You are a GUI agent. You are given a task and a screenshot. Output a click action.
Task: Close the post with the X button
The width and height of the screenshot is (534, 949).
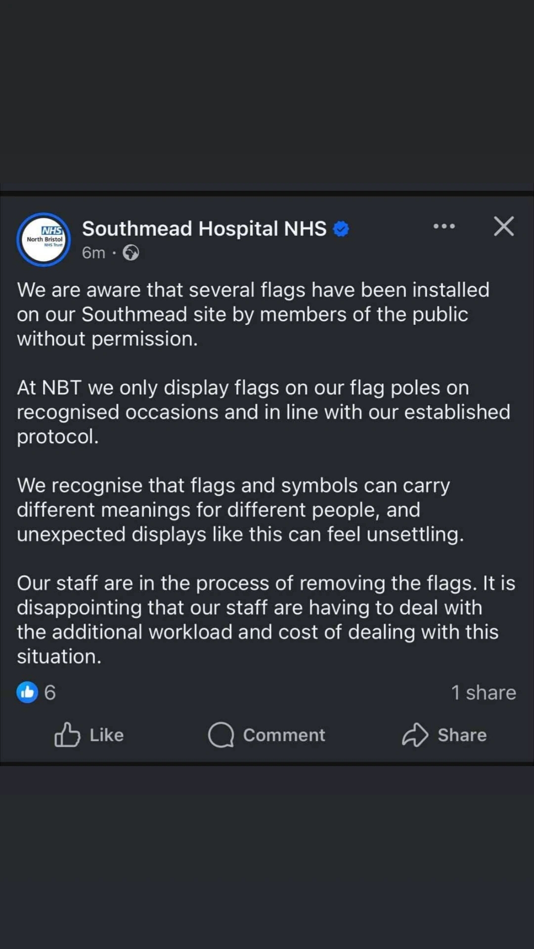503,226
